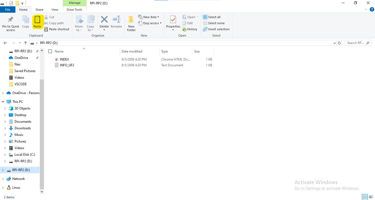The height and width of the screenshot is (200, 375).
Task: Open the Drive Tools tab
Action: click(74, 10)
